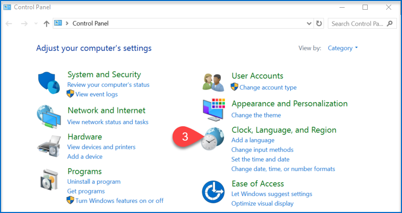Screen dimensions: 402x213
Task: Click Get programs link
Action: click(x=86, y=191)
